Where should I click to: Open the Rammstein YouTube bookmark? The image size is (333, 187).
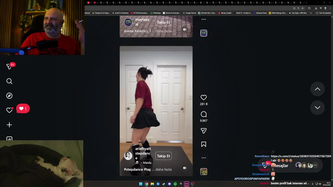(x=139, y=13)
